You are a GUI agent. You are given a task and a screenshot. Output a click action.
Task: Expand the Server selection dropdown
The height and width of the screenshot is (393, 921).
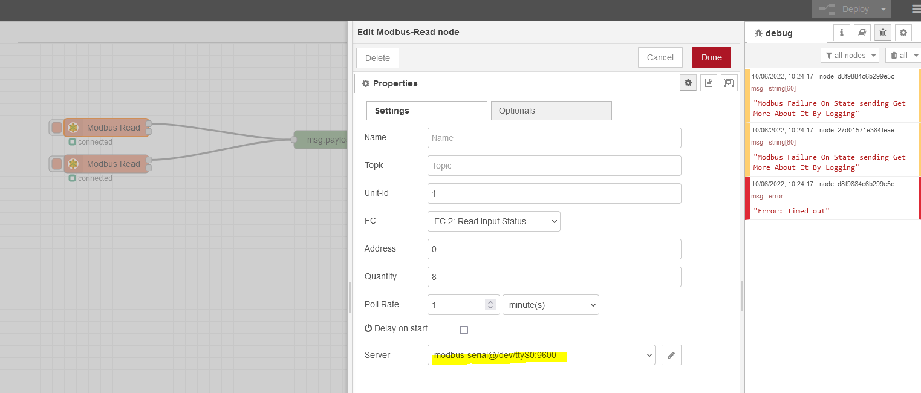(541, 356)
